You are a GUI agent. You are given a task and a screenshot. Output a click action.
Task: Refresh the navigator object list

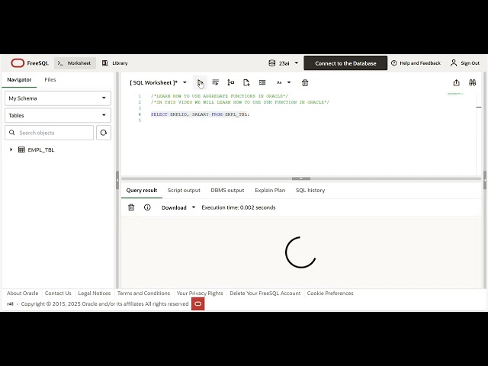click(104, 133)
